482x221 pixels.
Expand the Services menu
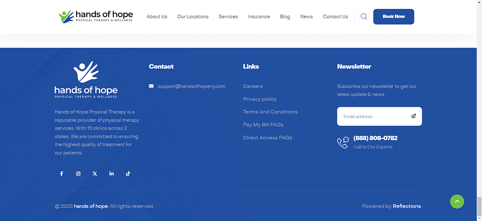click(x=228, y=16)
